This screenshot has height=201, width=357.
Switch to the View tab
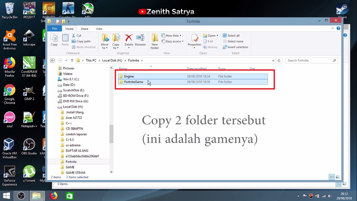pyautogui.click(x=99, y=29)
